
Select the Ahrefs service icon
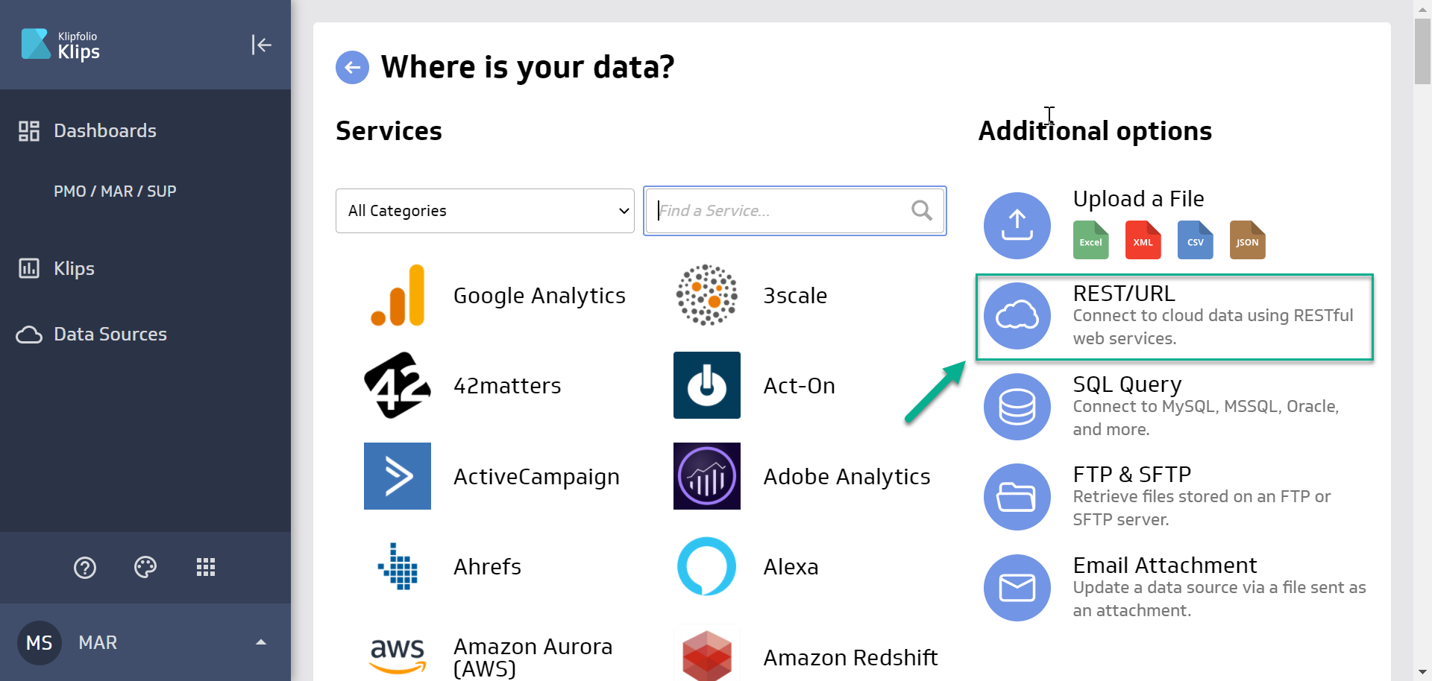coord(398,566)
